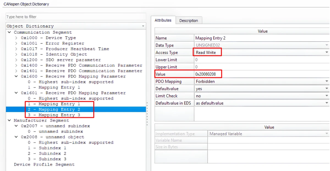Edit the Name field 'Mapping Entry 2'

click(262, 38)
